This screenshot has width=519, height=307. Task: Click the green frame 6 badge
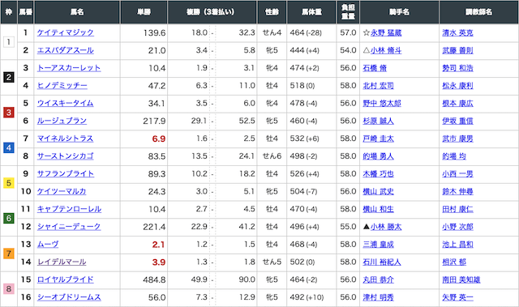[x=9, y=218]
